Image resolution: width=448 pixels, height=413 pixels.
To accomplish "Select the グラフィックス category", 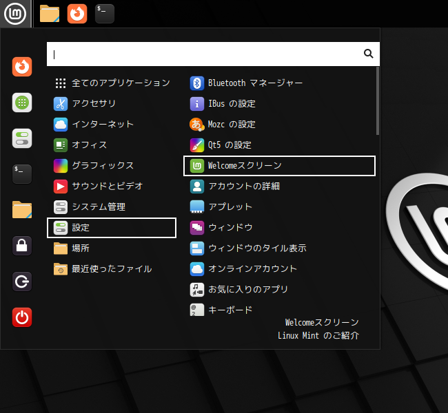I will click(x=112, y=166).
